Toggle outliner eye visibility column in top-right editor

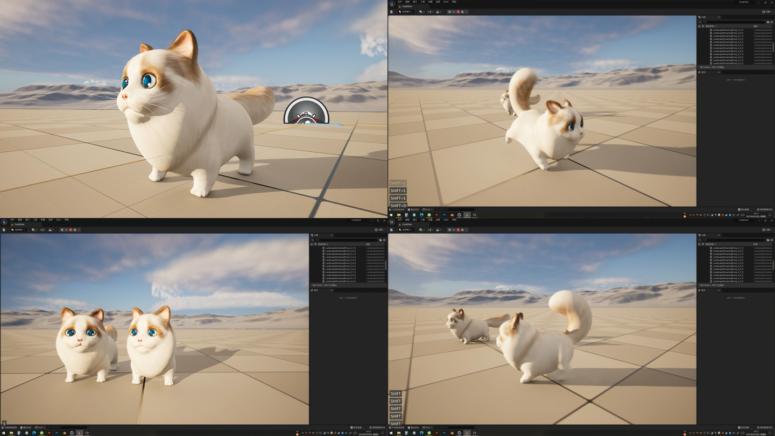click(x=699, y=26)
